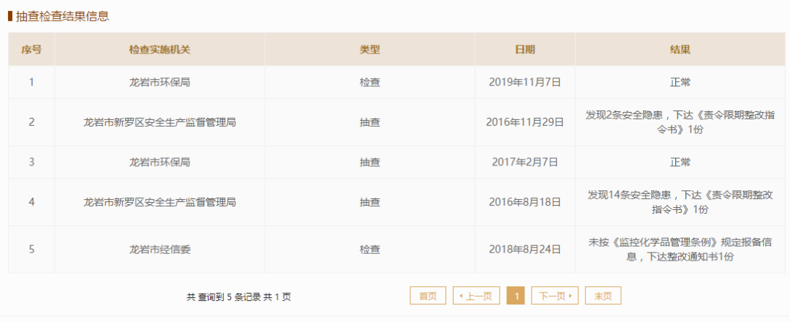Viewport: 790px width, 322px height.
Task: Select page number 1
Action: [x=516, y=296]
